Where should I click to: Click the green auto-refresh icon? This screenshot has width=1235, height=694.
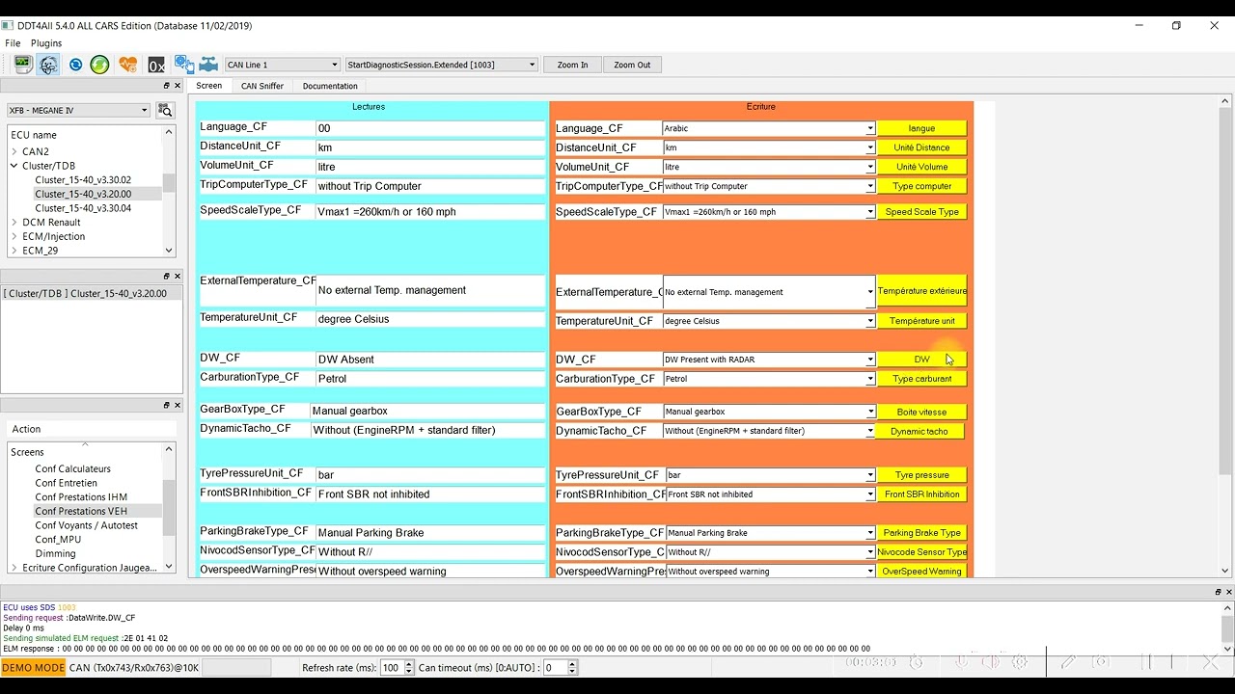(99, 65)
